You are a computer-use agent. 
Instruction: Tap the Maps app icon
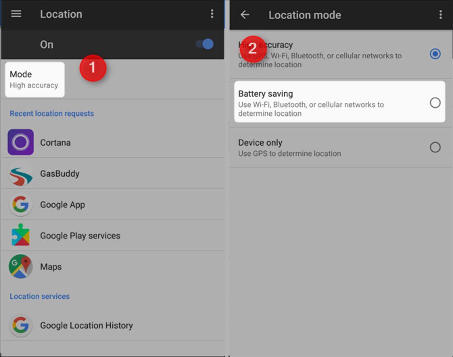click(21, 267)
